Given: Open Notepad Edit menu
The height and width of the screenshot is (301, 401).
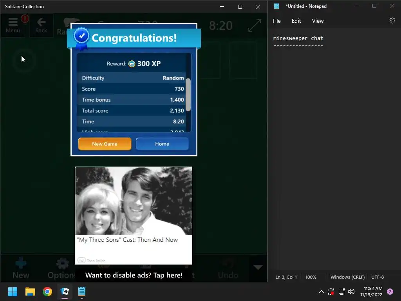Looking at the screenshot, I should [x=296, y=21].
